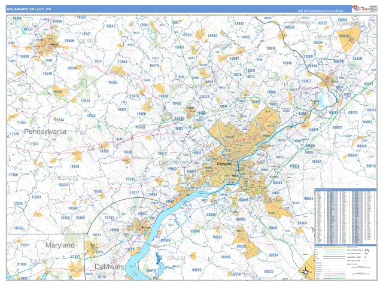Click ZIP code 08550
Viewport: 383px width, 287px height.
(357, 59)
